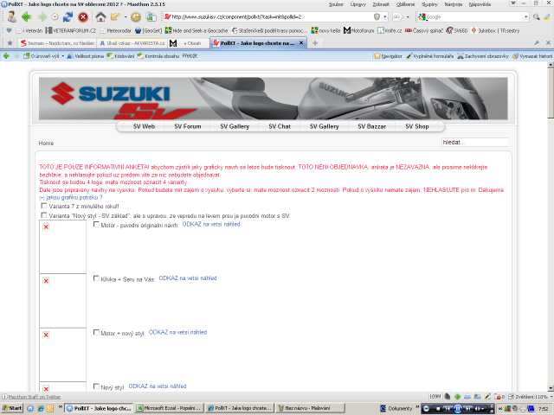Enable the 'Křivka + Seru na Vás' checkbox

click(x=96, y=278)
